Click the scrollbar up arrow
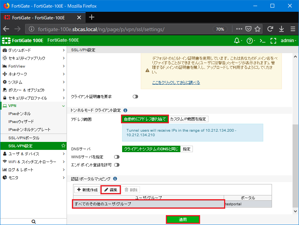Screen dimensions: 299x225 295,57
